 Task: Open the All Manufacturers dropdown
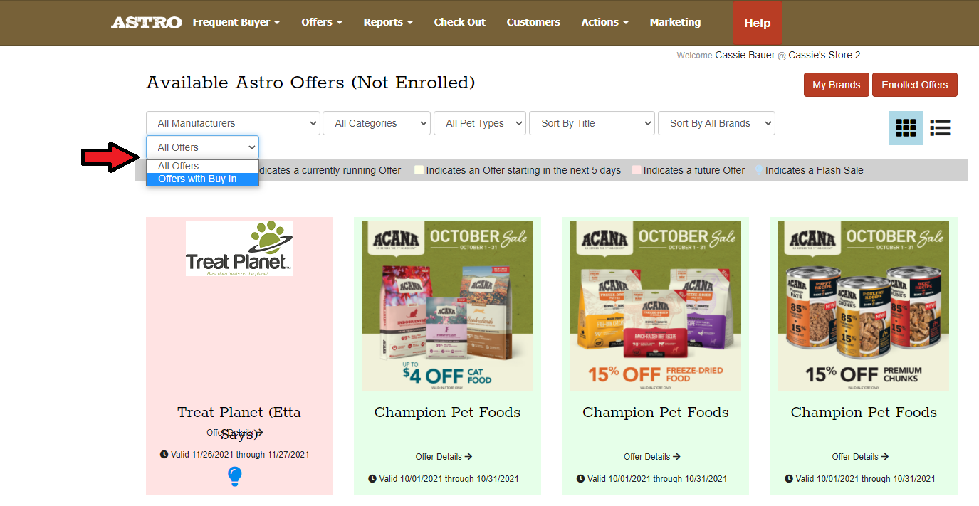(x=234, y=123)
